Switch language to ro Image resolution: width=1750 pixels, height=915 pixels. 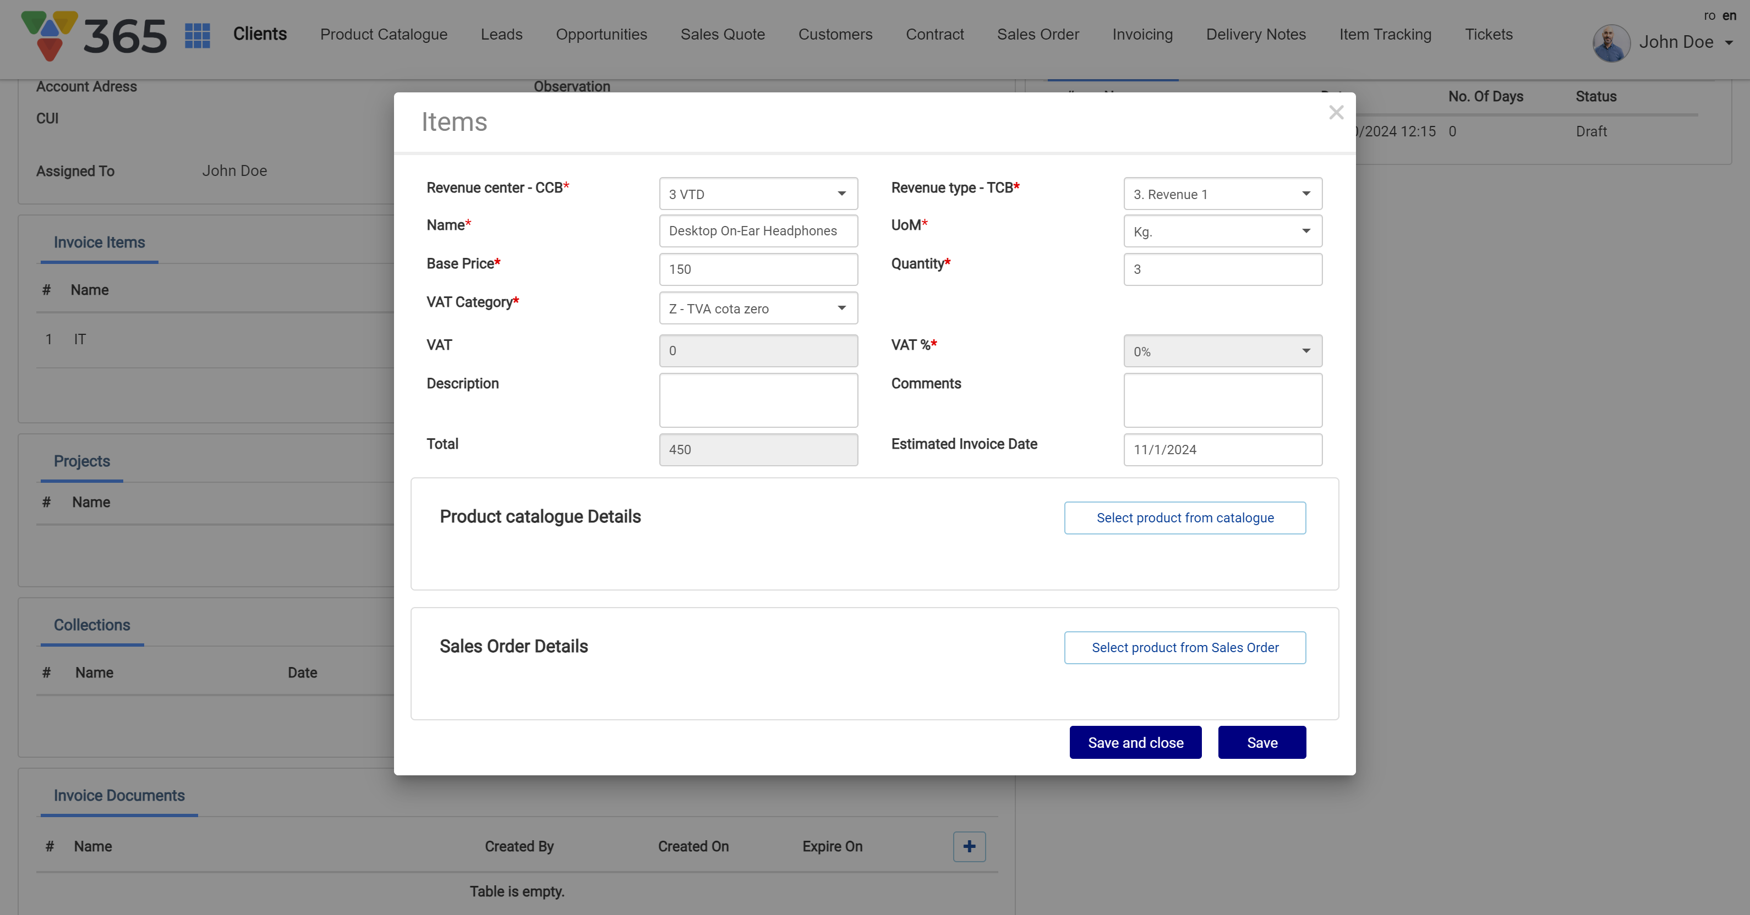(1709, 15)
